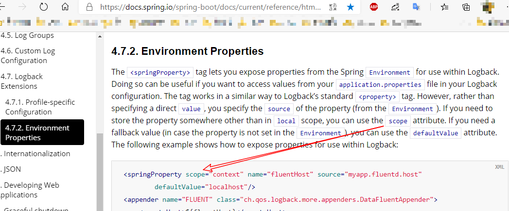This screenshot has height=211, width=509.
Task: Click the '<property>' inline code
Action: pos(378,97)
